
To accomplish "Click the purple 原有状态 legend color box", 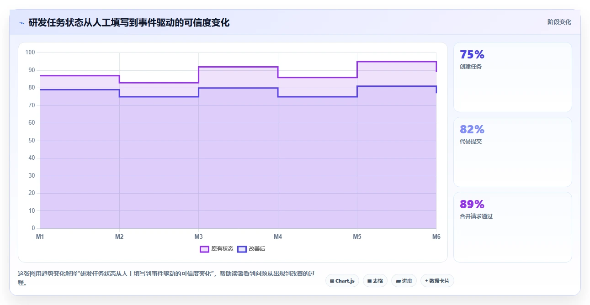I will pyautogui.click(x=204, y=249).
